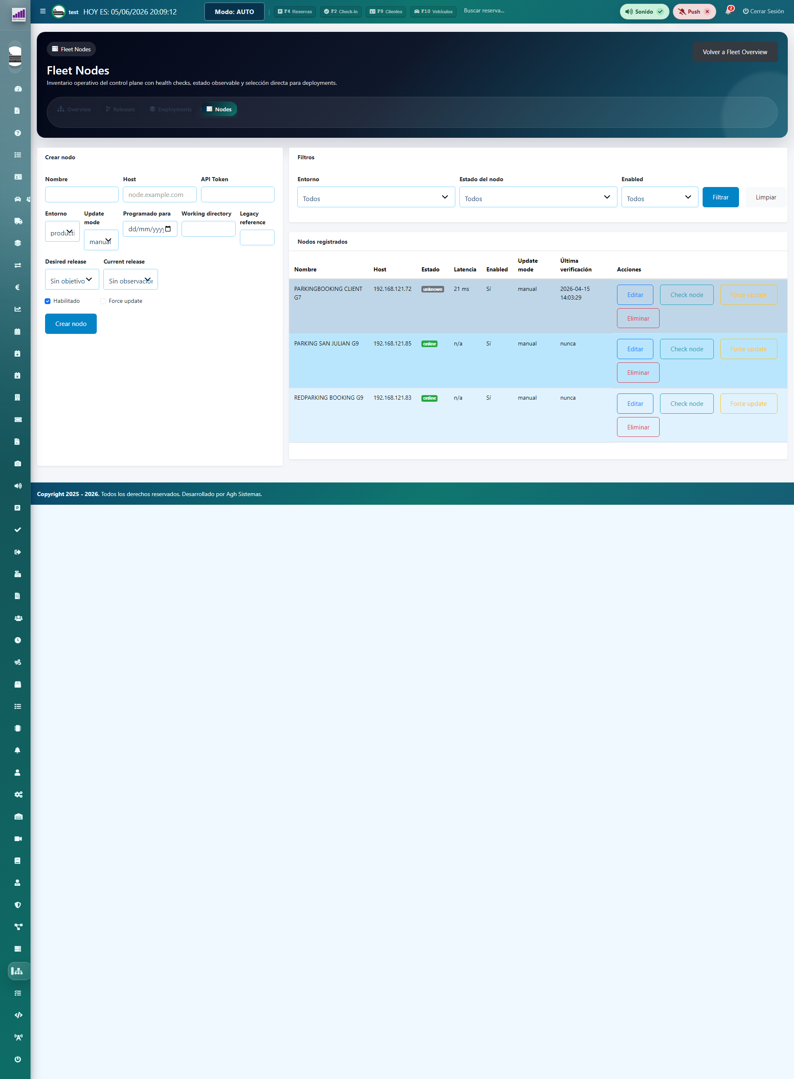The image size is (794, 1079).
Task: Open the Estado del nodo dropdown
Action: (x=538, y=197)
